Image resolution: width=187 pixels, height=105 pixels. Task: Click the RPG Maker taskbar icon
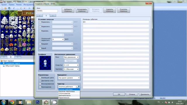[46, 102]
